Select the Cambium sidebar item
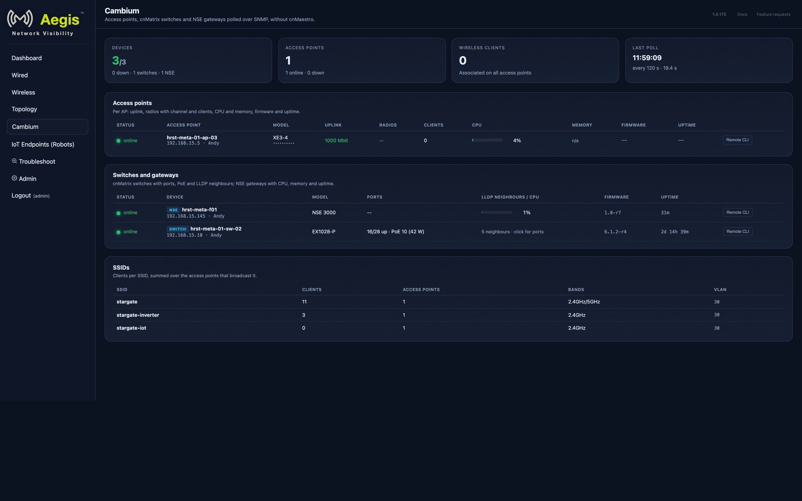This screenshot has height=501, width=802. 47,127
